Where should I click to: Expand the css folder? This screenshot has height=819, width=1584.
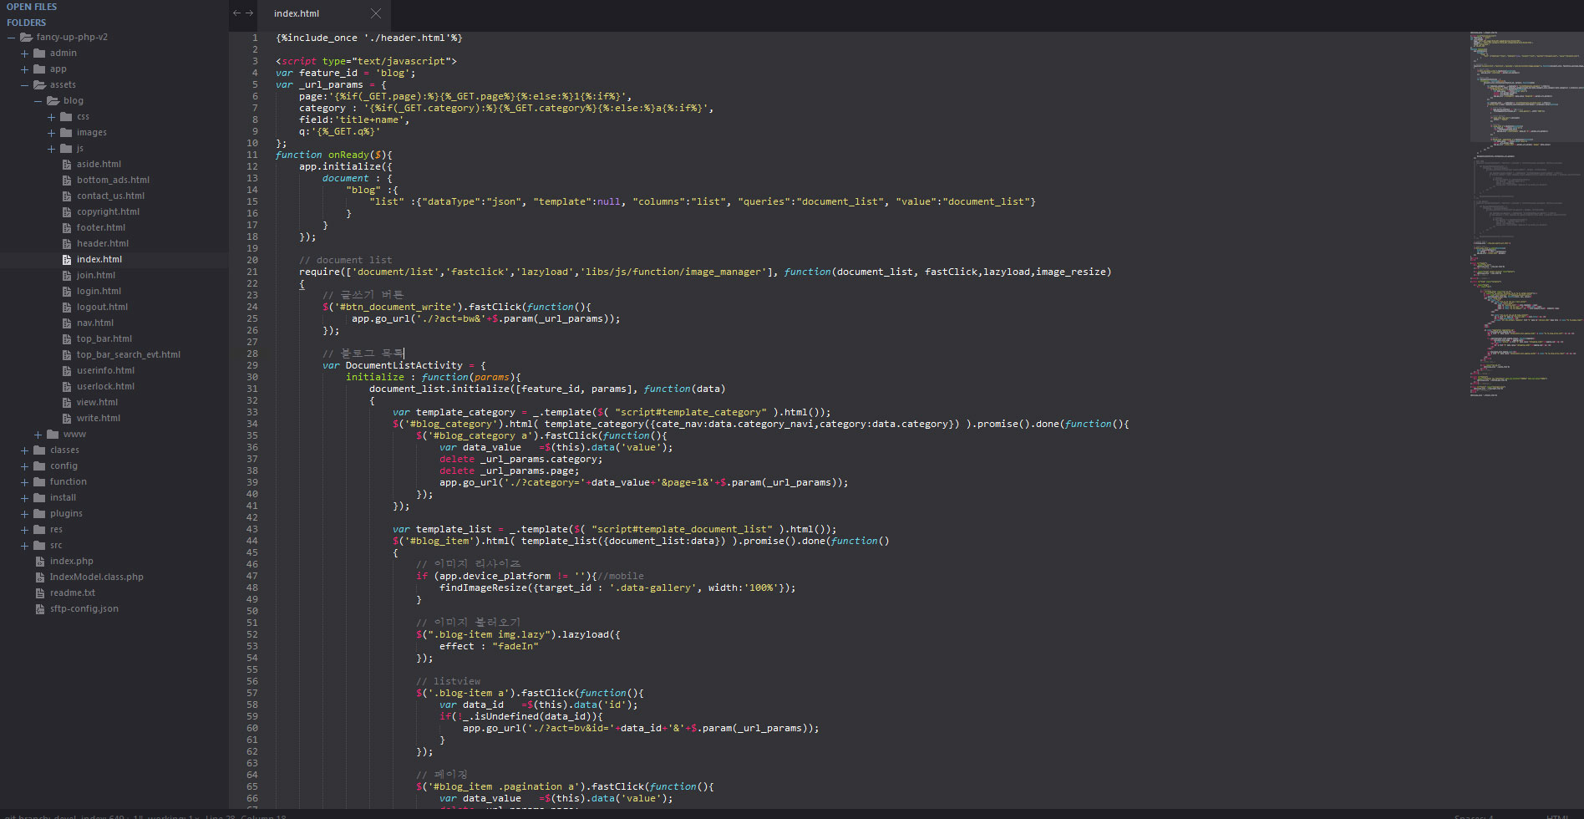[x=52, y=117]
